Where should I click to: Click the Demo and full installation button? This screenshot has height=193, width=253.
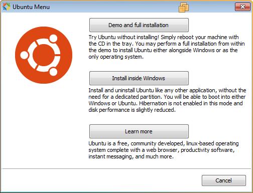click(x=139, y=25)
